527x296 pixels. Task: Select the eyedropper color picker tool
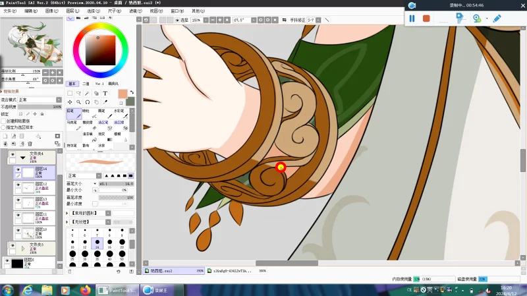click(x=105, y=102)
